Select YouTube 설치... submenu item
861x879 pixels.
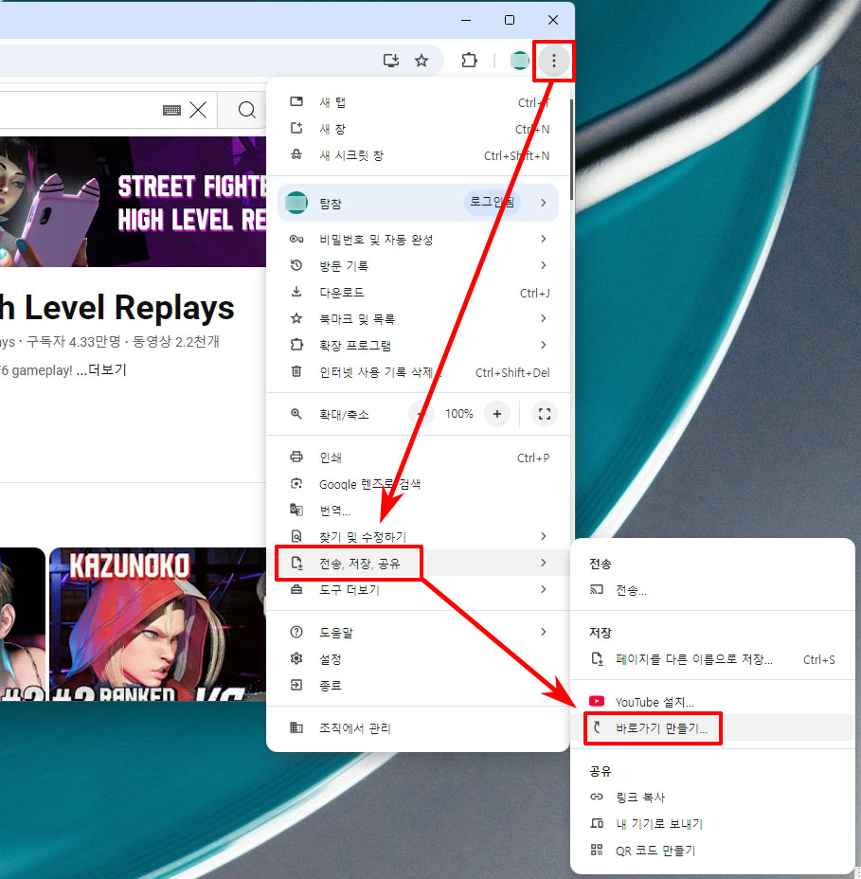tap(712, 702)
